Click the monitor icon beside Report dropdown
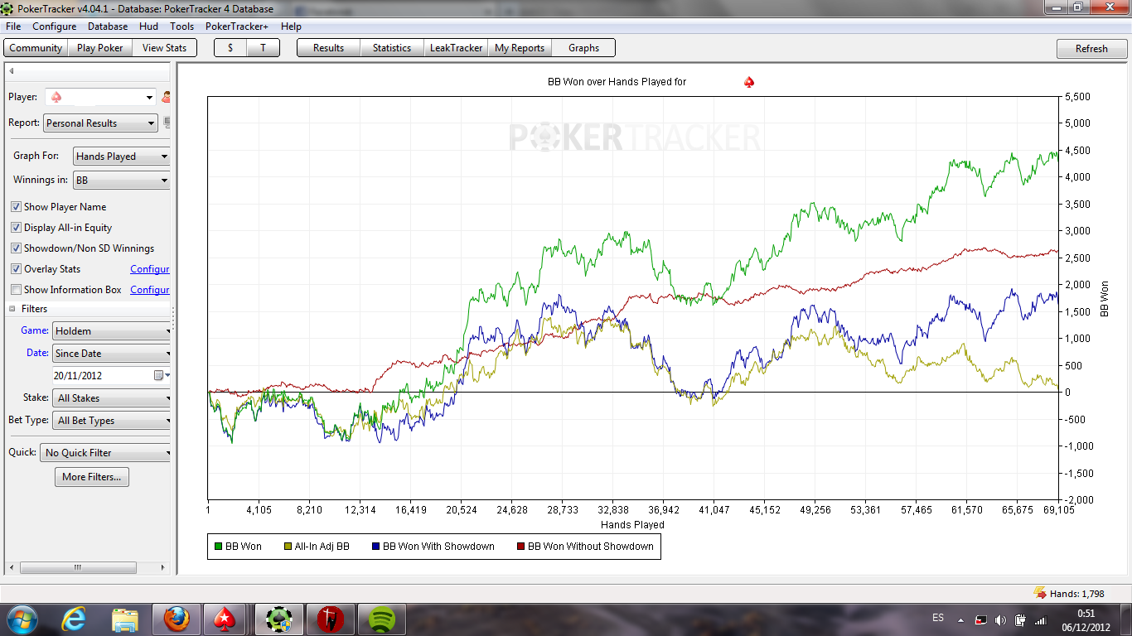The image size is (1132, 636). [x=167, y=123]
